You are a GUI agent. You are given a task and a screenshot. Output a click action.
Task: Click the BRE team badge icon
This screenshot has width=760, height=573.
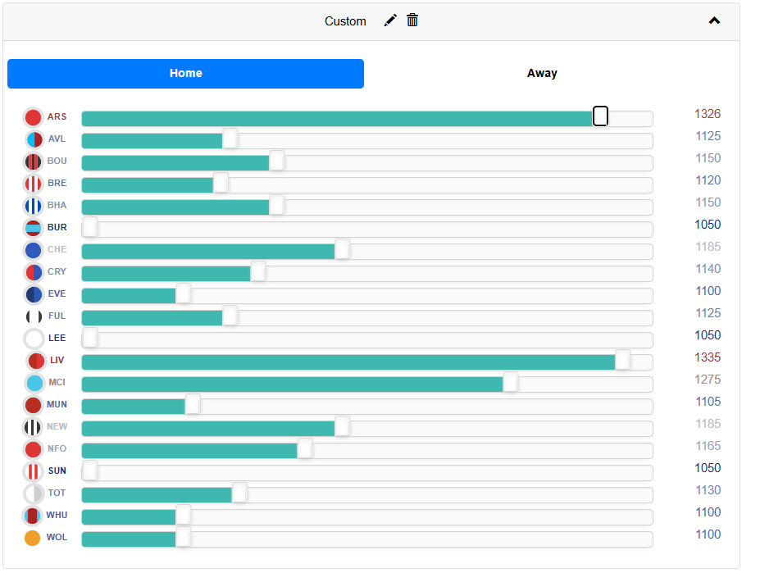(33, 184)
